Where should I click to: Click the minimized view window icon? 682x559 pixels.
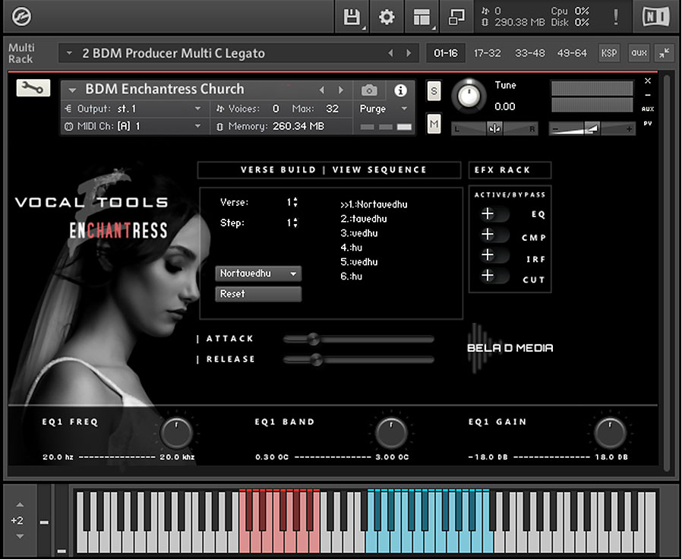click(456, 17)
